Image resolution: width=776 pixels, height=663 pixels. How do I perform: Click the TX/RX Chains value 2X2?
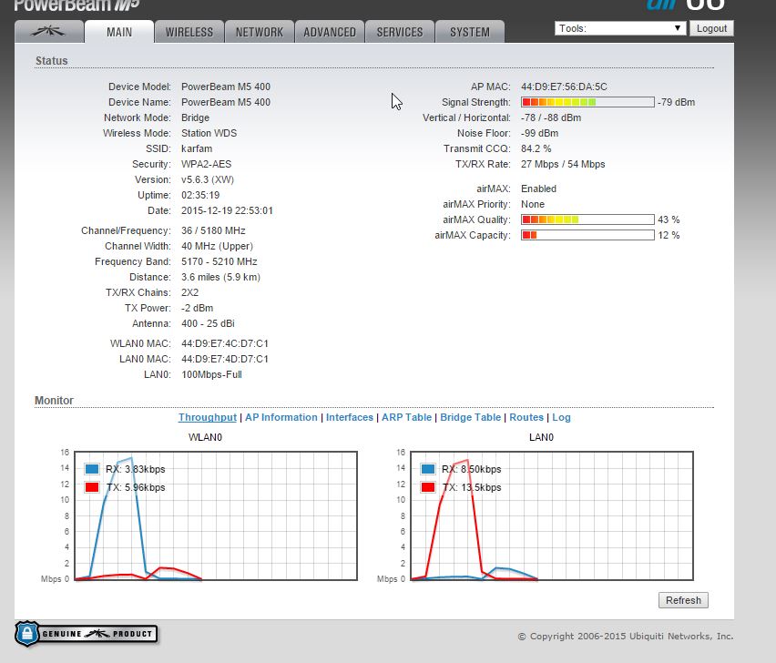[189, 292]
